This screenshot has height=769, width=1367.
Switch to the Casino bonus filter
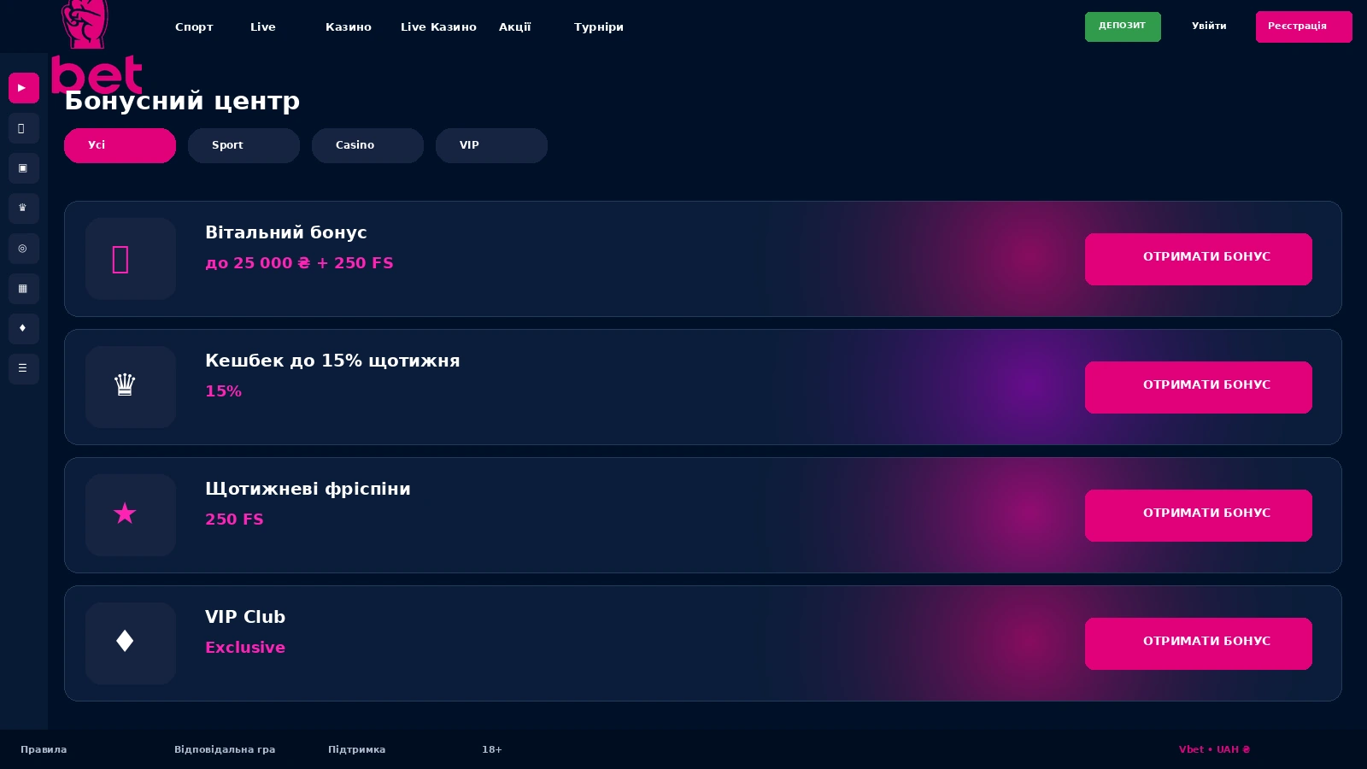click(367, 145)
